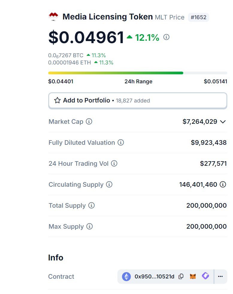The image size is (233, 294).
Task: Click the MLT Price label
Action: [x=170, y=17]
